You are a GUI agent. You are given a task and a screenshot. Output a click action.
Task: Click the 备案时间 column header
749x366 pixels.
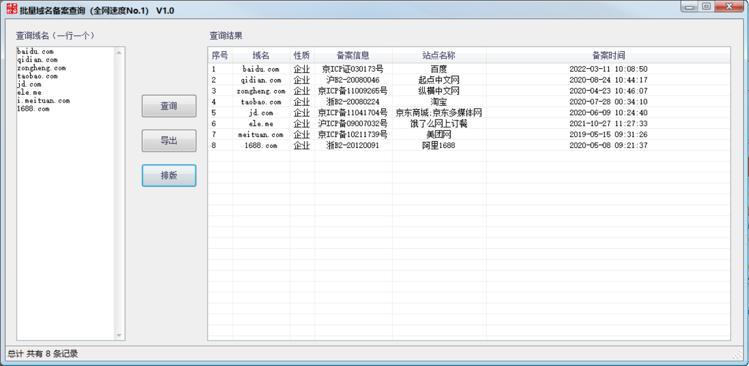(x=608, y=55)
